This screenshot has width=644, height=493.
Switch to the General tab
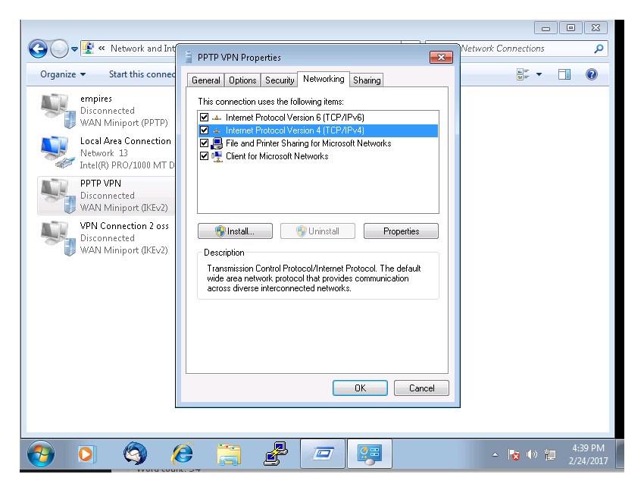[206, 80]
